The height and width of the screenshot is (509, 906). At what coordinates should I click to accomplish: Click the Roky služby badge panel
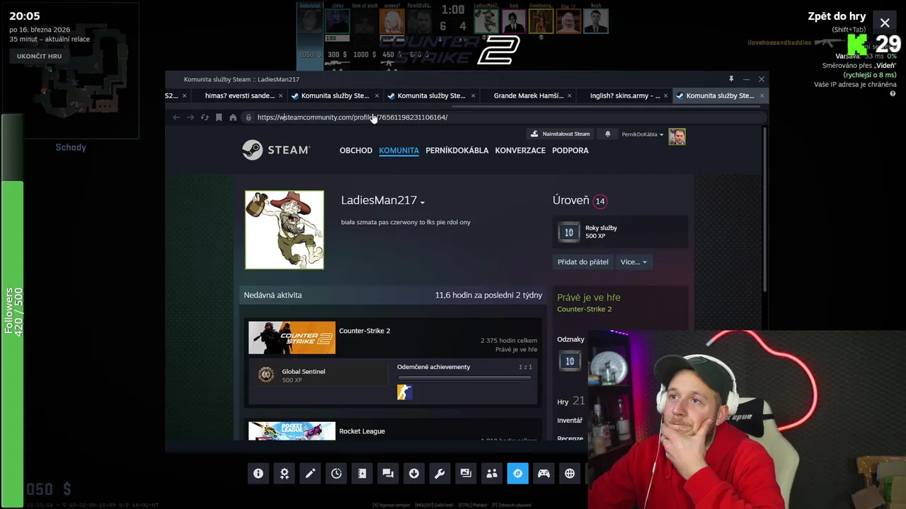[x=621, y=232]
